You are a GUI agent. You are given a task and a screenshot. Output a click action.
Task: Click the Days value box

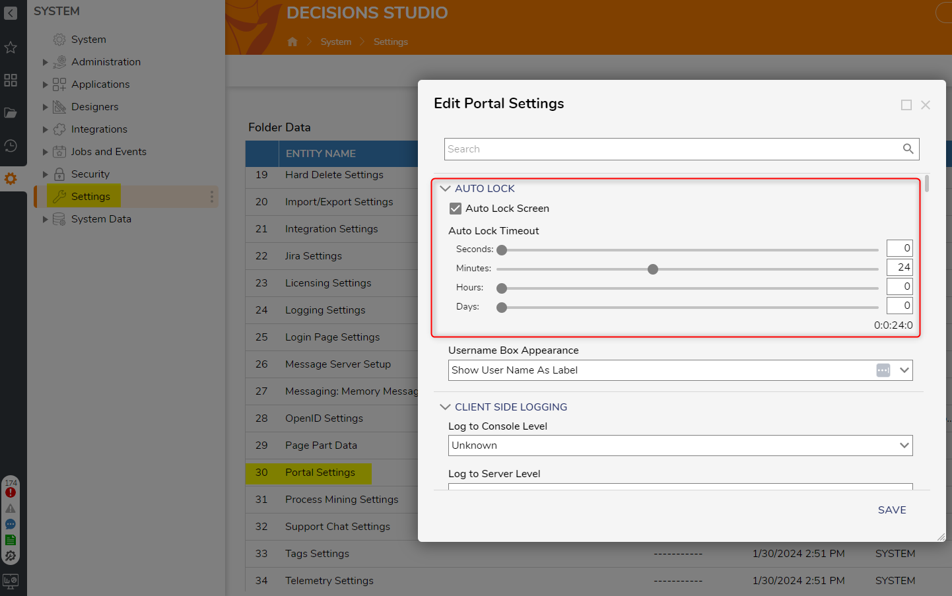point(899,306)
